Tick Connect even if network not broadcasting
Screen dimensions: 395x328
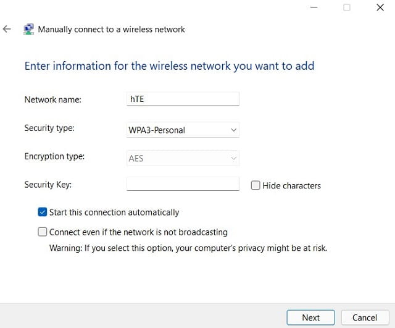pyautogui.click(x=43, y=232)
